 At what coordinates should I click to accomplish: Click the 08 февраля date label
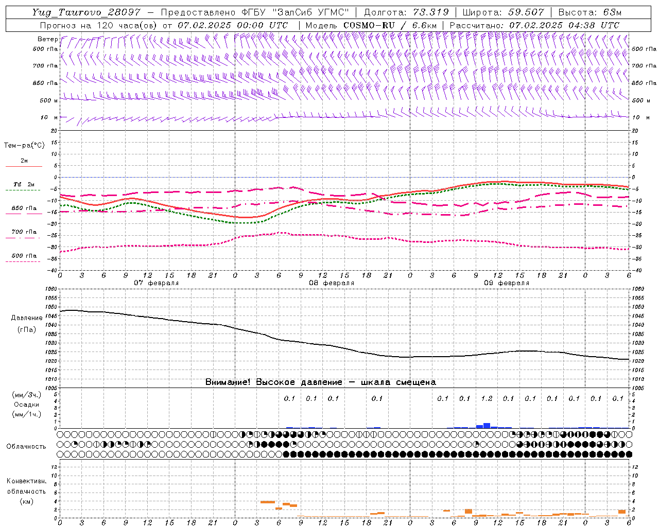[x=332, y=283]
